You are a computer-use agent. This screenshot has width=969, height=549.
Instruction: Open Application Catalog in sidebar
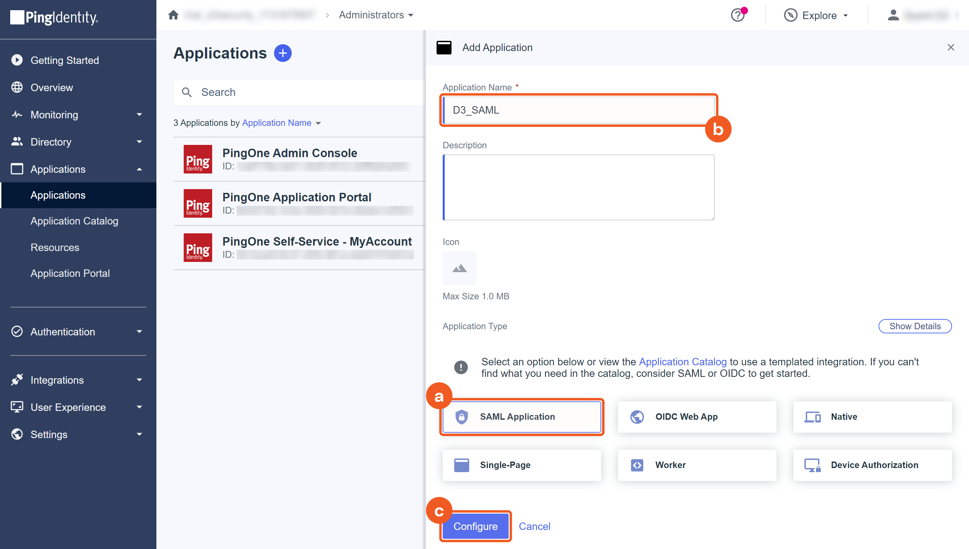point(74,221)
